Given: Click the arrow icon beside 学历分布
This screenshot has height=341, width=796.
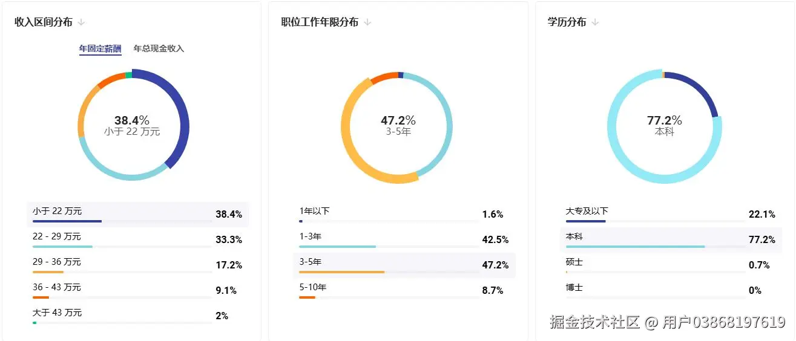Looking at the screenshot, I should (595, 22).
